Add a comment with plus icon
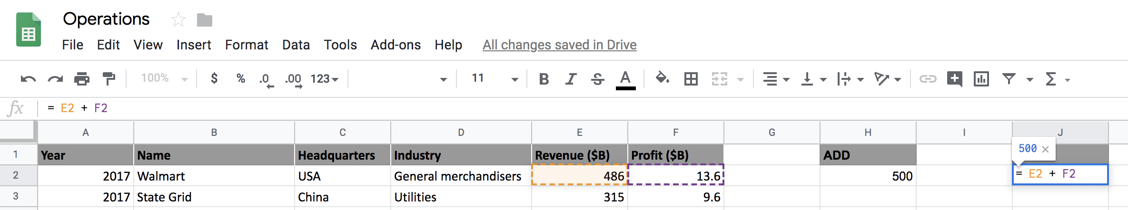1128x210 pixels. (954, 79)
